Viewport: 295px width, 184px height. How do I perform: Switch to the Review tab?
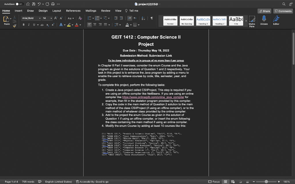[x=105, y=11]
